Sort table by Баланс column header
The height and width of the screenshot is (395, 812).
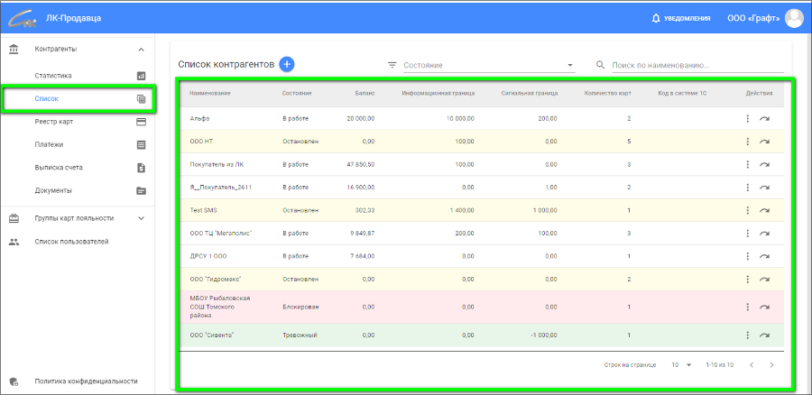pyautogui.click(x=365, y=93)
